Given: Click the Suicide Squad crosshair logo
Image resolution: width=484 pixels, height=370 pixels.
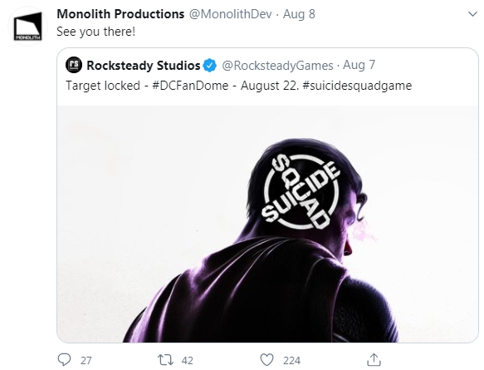Looking at the screenshot, I should [x=301, y=191].
